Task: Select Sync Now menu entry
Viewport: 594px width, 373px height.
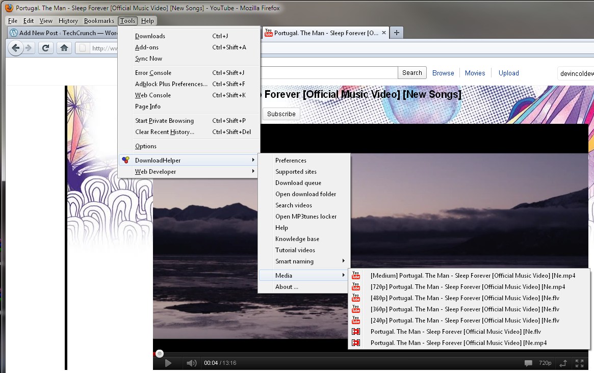Action: [188, 58]
